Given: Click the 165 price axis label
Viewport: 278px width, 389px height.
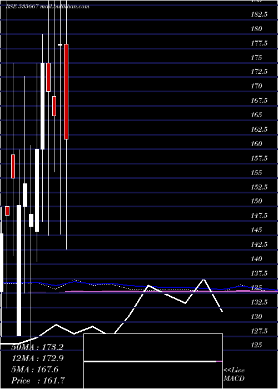Looking at the screenshot, I should (x=256, y=115).
